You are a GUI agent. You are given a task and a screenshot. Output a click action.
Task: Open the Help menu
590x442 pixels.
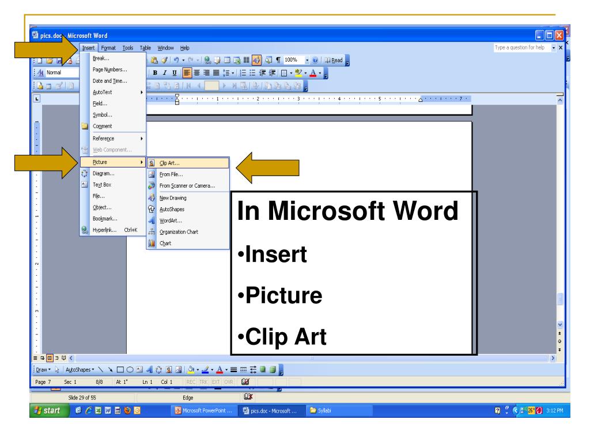pyautogui.click(x=185, y=48)
